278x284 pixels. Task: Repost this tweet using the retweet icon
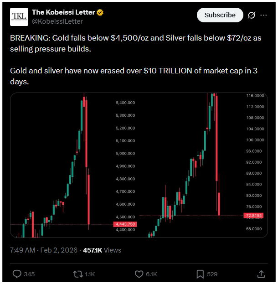(78, 274)
